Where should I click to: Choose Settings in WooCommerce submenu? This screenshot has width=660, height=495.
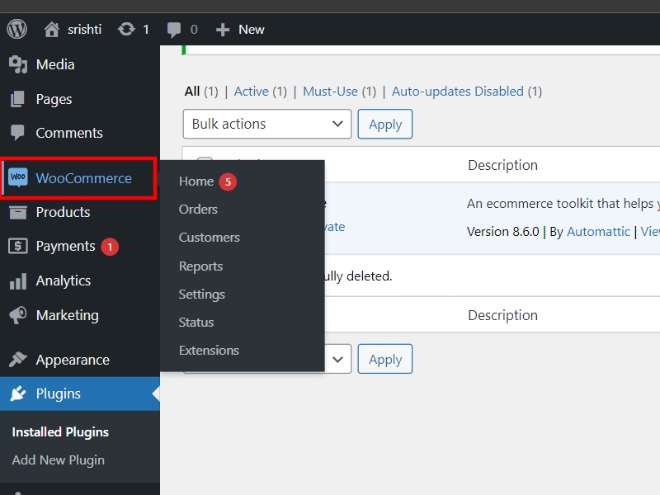pos(201,295)
